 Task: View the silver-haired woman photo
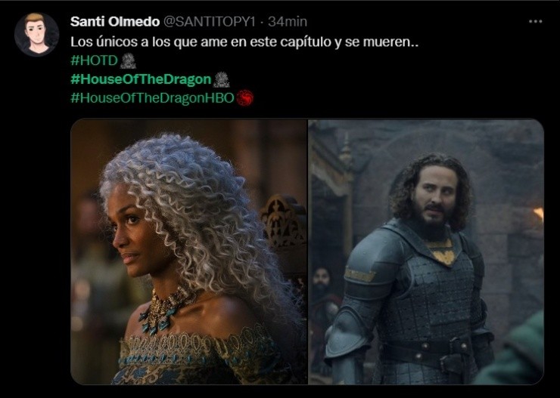pos(189,251)
